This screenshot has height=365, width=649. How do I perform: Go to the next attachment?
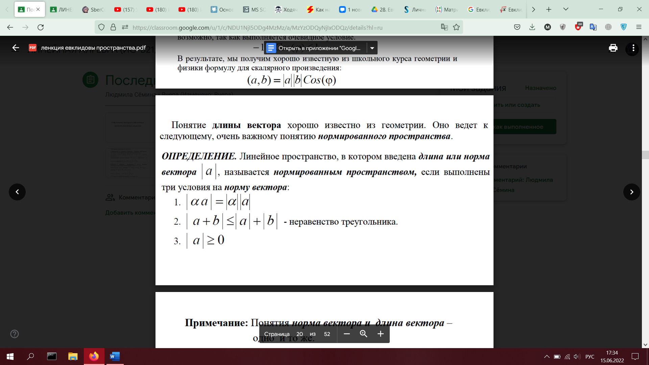click(631, 192)
